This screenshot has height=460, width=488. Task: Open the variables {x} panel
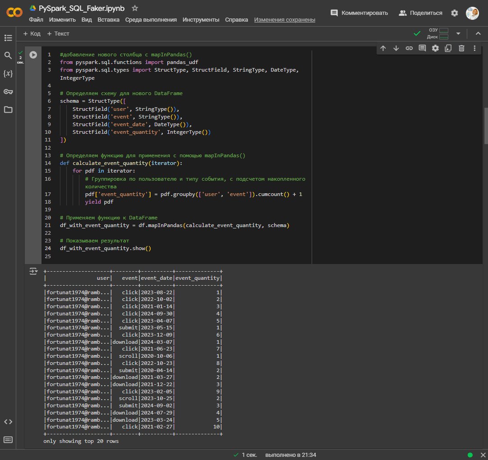[x=8, y=73]
